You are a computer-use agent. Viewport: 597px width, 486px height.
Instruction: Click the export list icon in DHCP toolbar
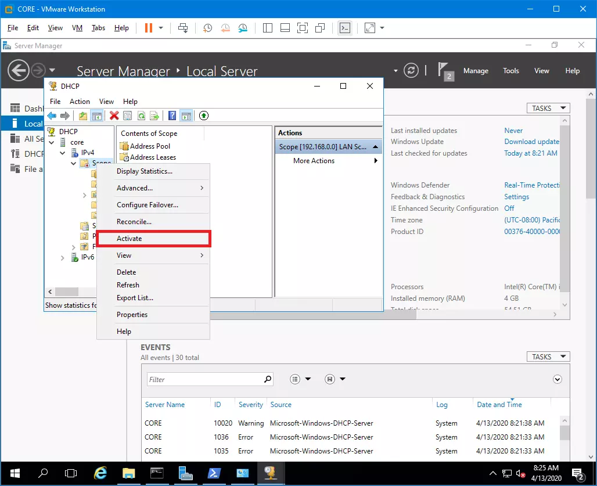point(154,116)
